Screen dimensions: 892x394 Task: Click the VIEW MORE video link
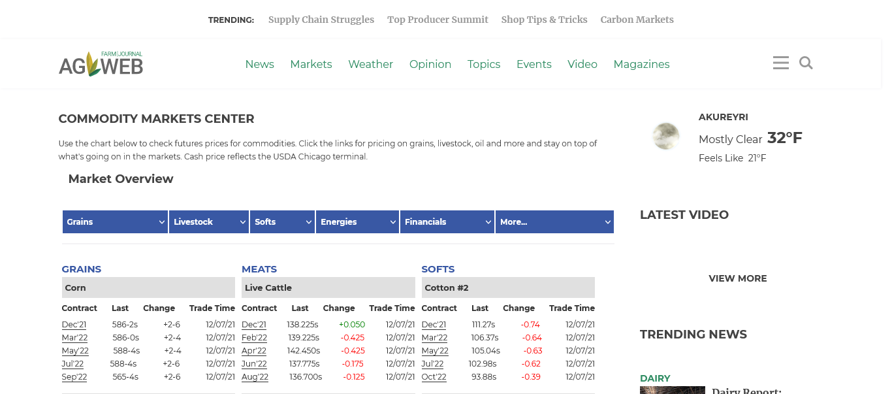pyautogui.click(x=738, y=278)
